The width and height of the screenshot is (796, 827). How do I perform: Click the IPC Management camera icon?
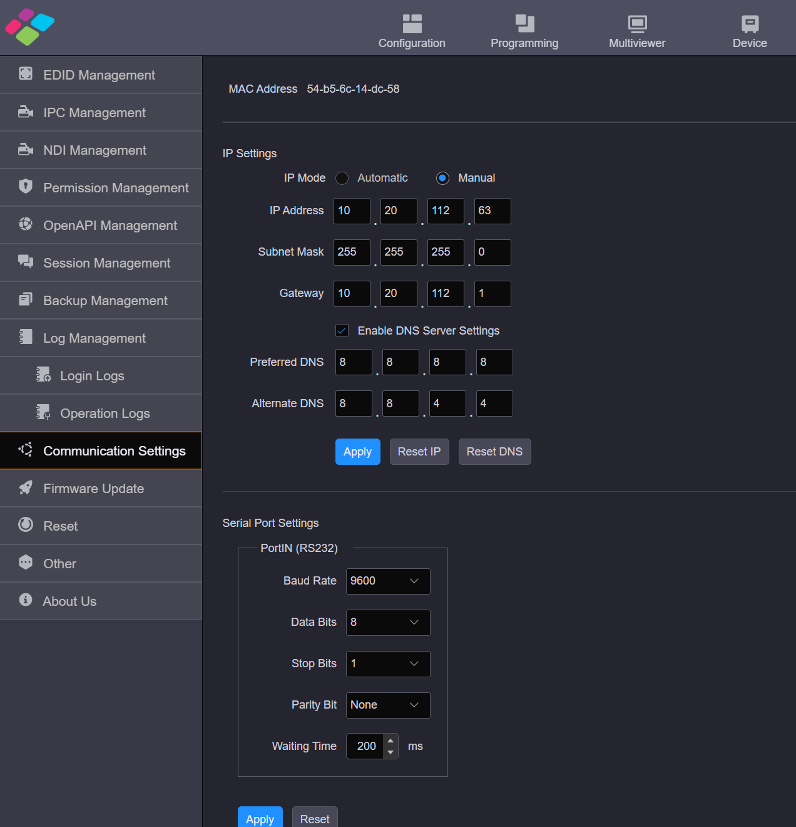pyautogui.click(x=26, y=112)
